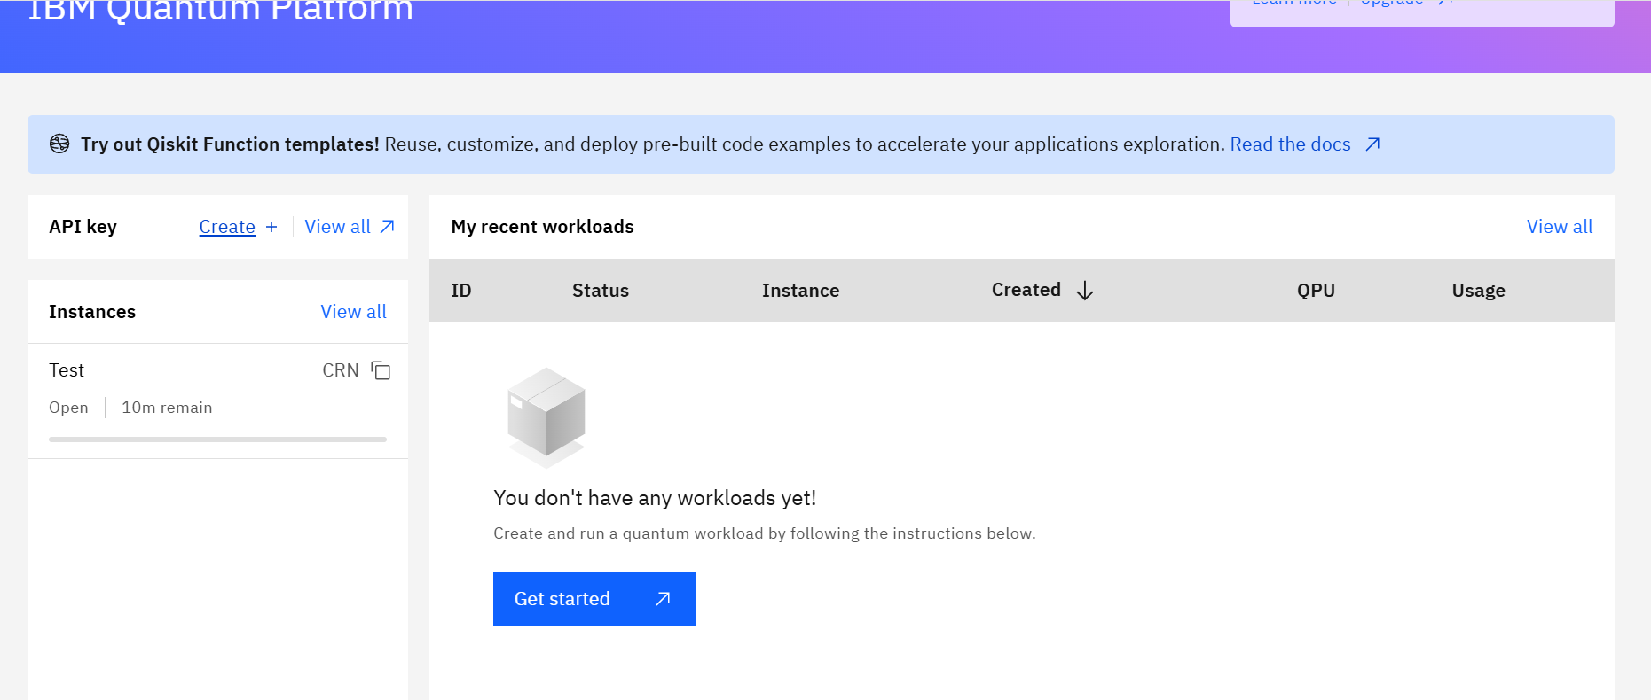Copy the Test instance CRN icon
This screenshot has height=700, width=1651.
tap(381, 370)
